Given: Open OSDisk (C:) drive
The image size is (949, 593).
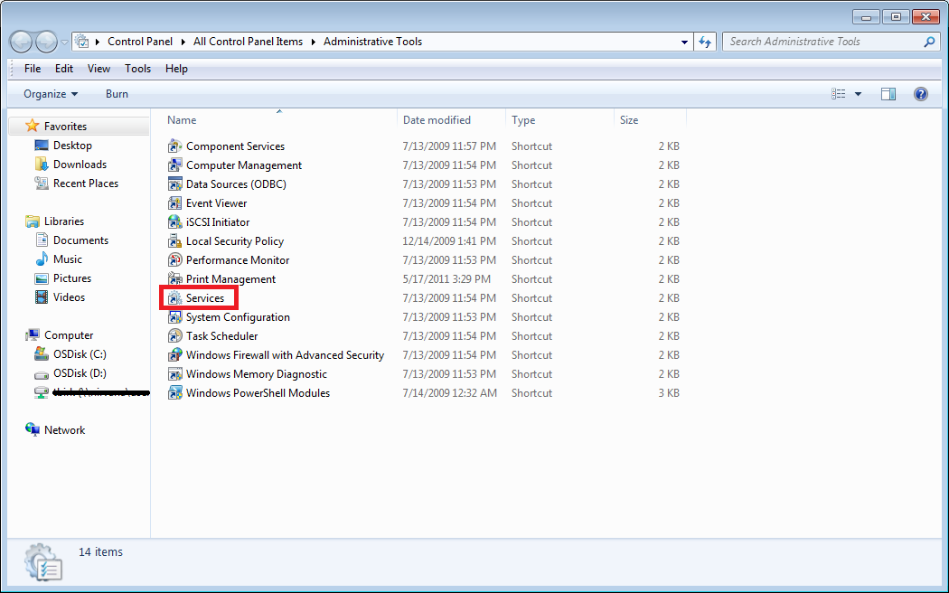Looking at the screenshot, I should 80,354.
